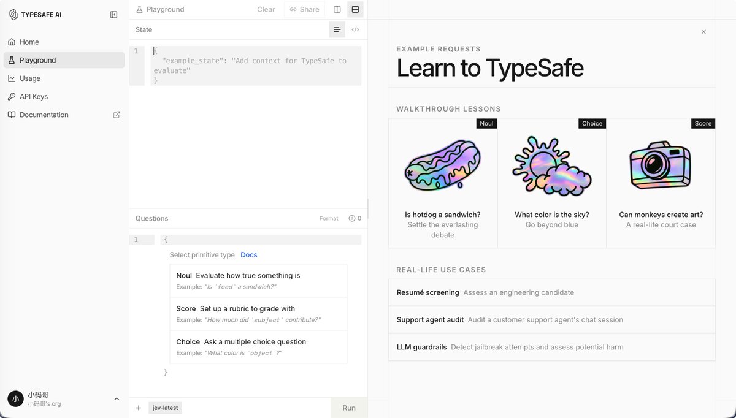
Task: Select Playground in the sidebar
Action: click(x=64, y=60)
